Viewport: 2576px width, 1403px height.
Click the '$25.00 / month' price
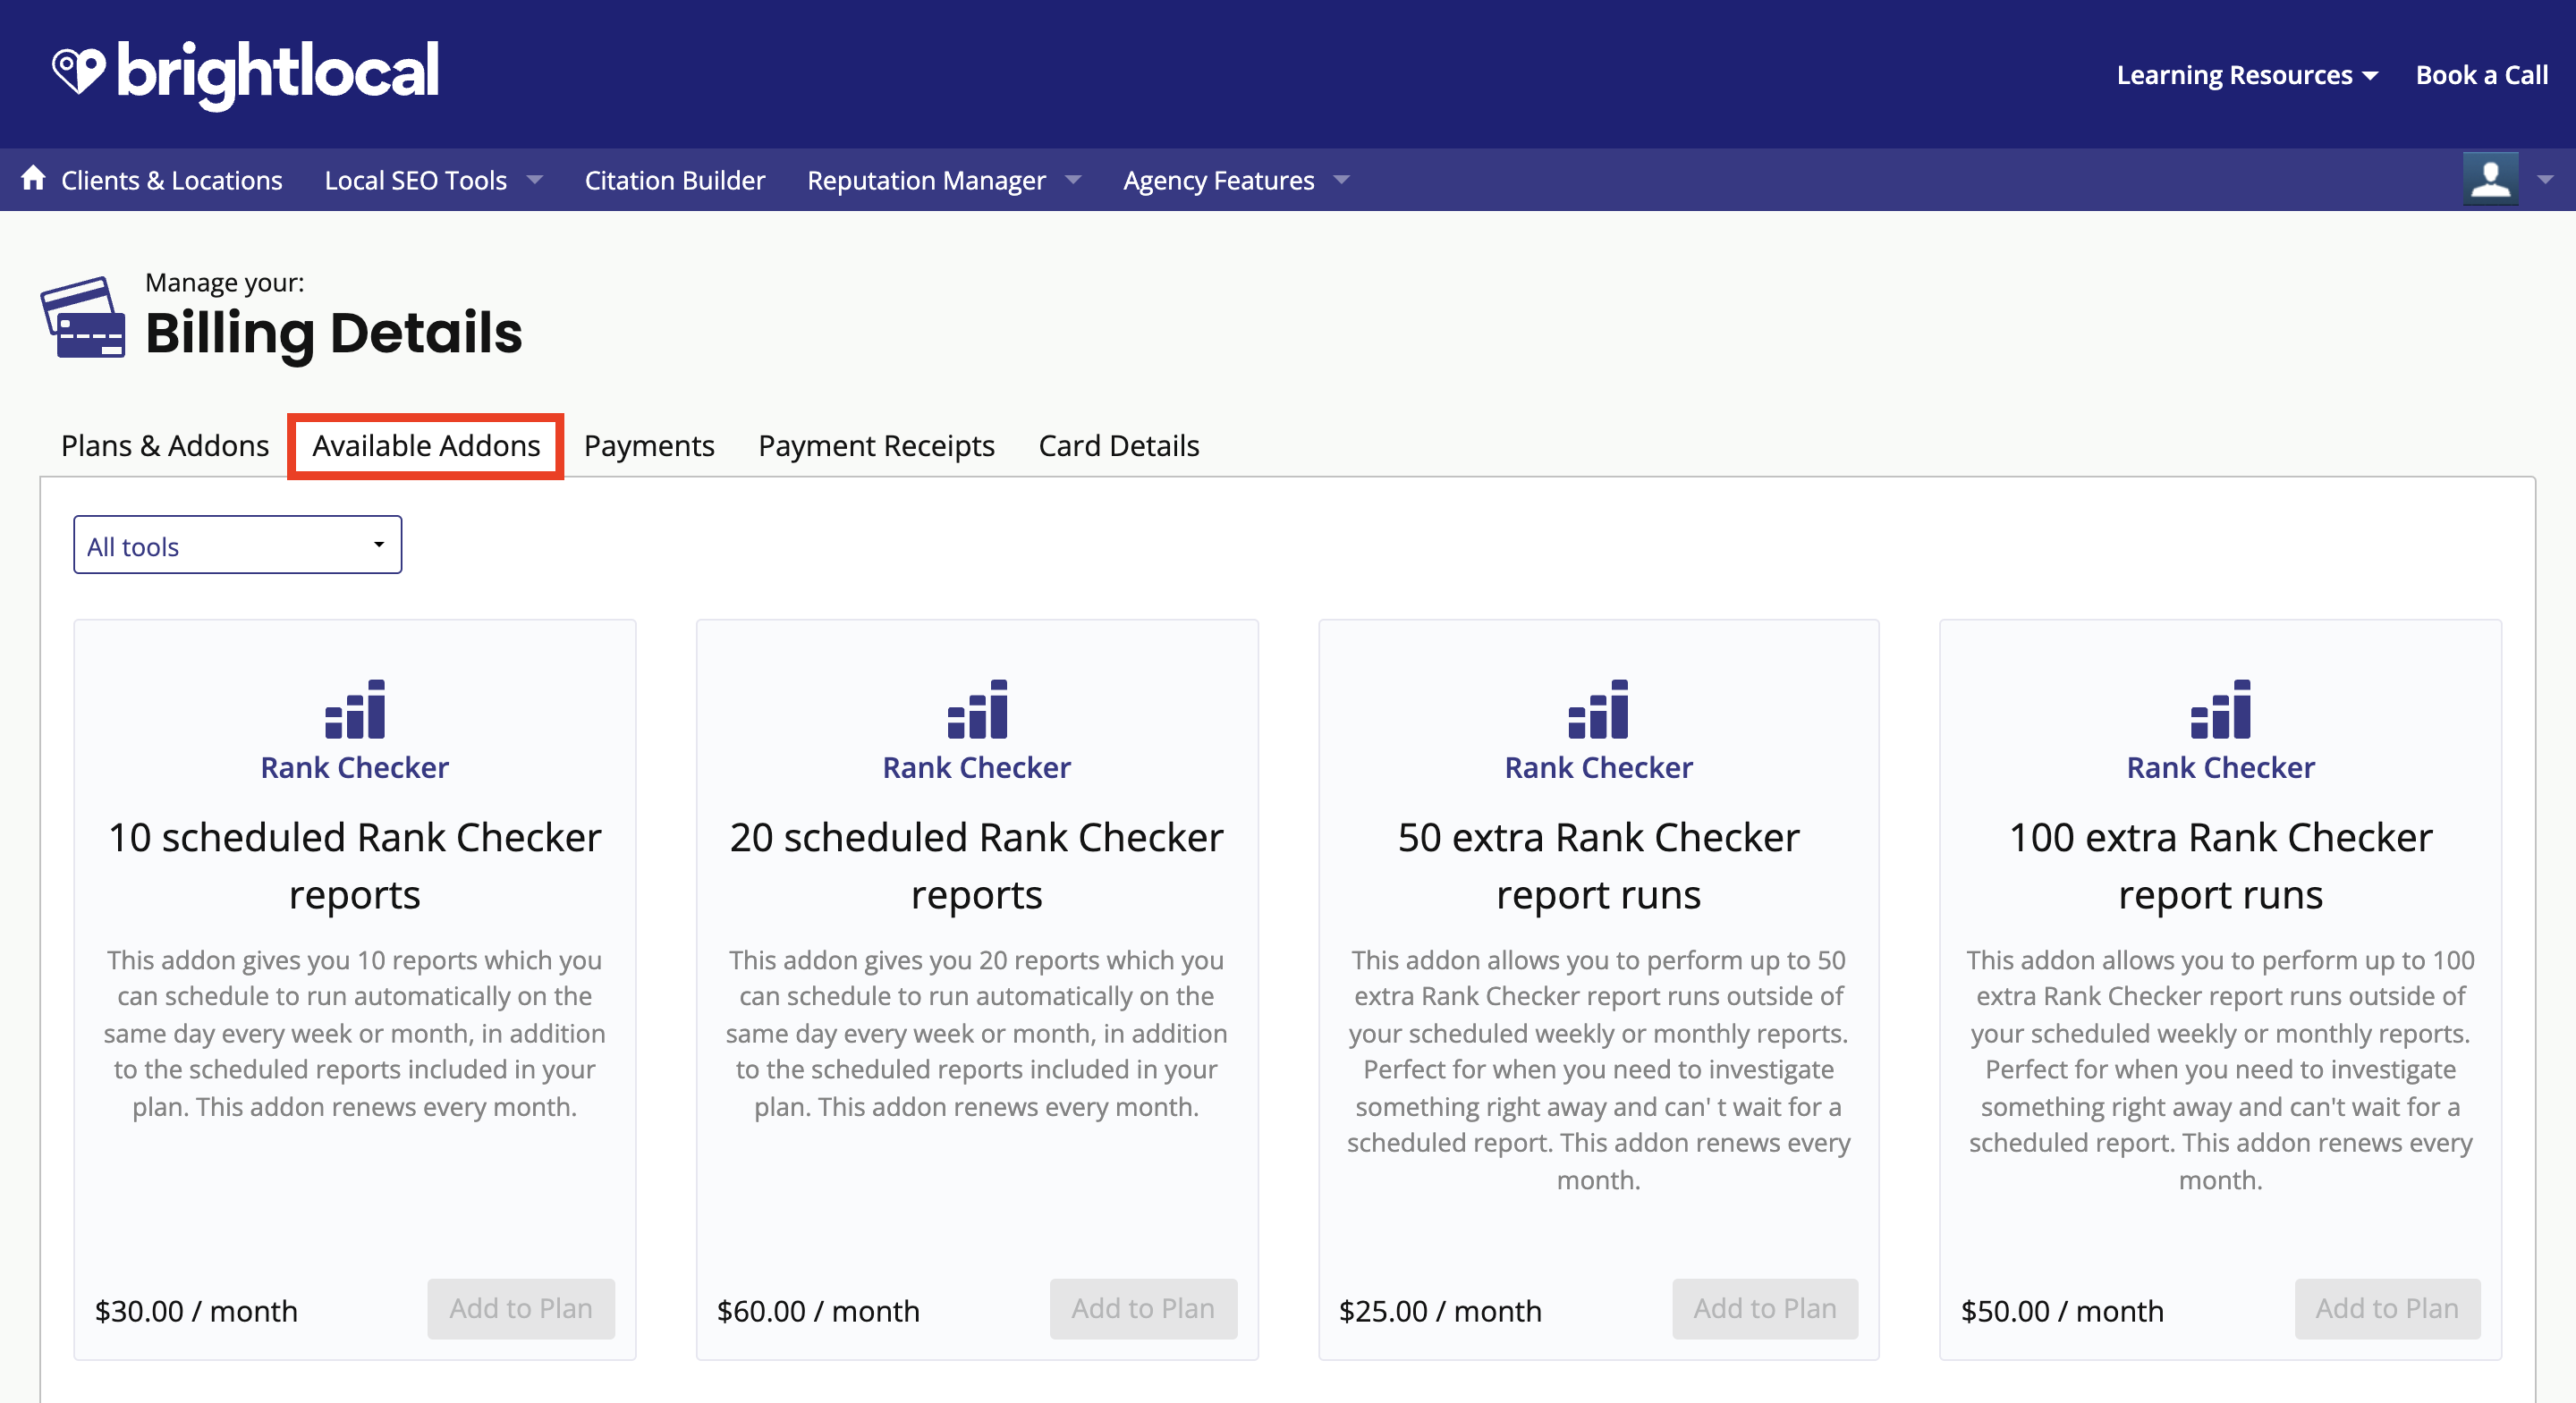click(1440, 1310)
